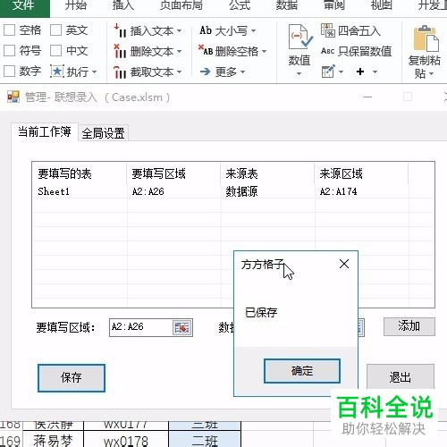Viewport: 447px width, 447px height.
Task: Click the Insert Text (插入文本) icon
Action: 121,30
